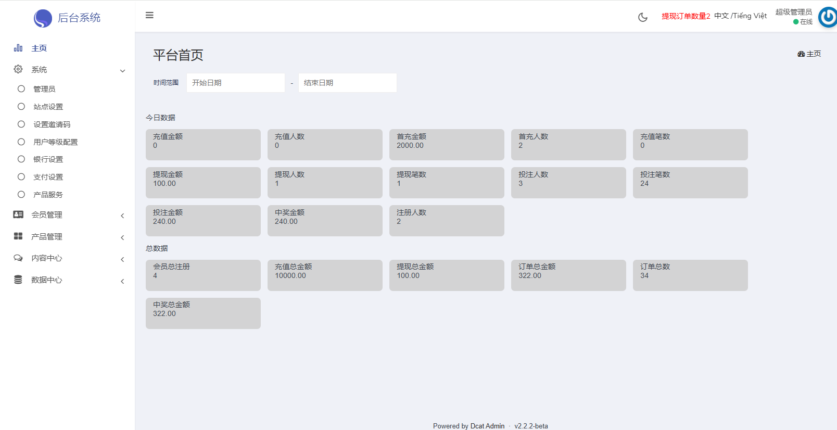The width and height of the screenshot is (837, 430).
Task: Click the 系统 gear icon
Action: coord(18,69)
